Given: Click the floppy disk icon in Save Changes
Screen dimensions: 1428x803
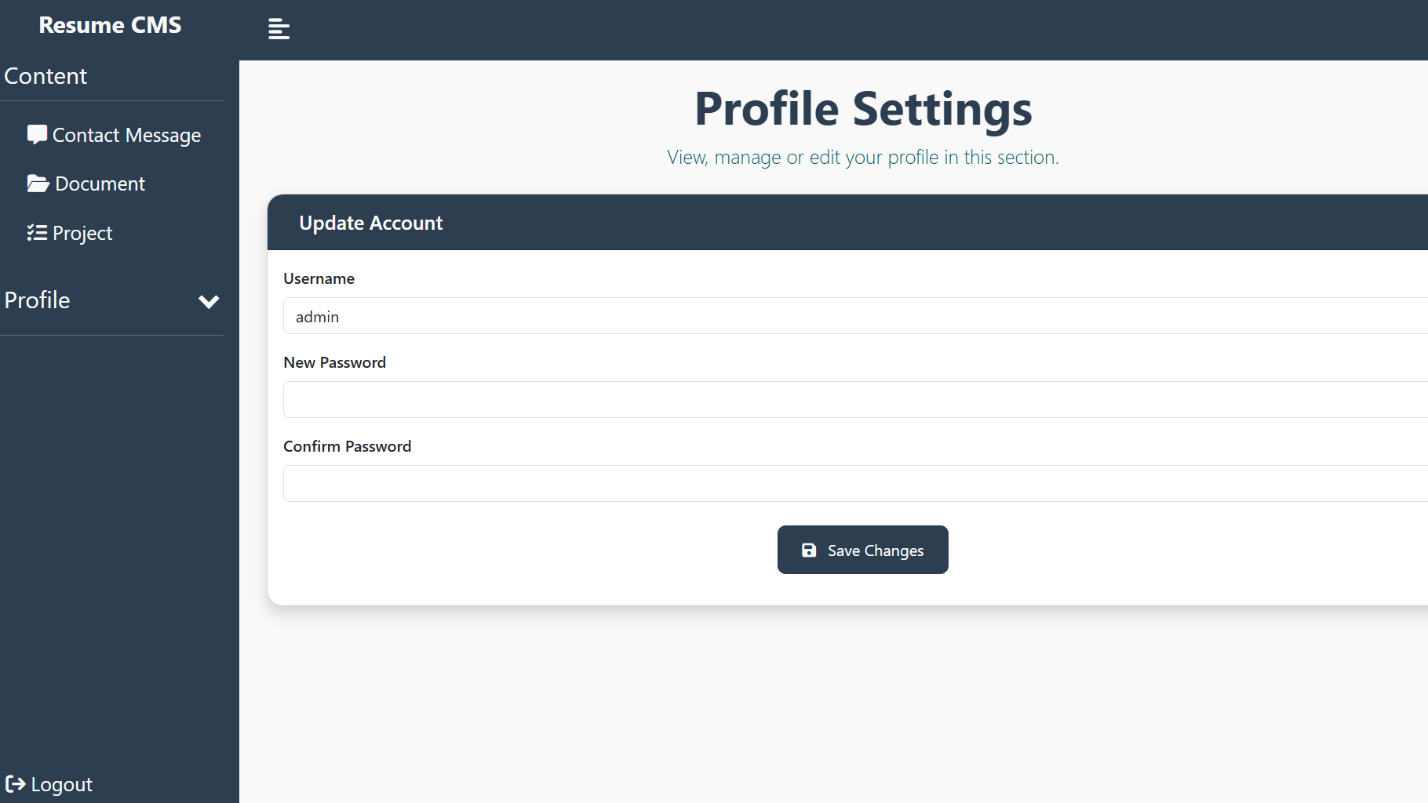Looking at the screenshot, I should point(809,550).
